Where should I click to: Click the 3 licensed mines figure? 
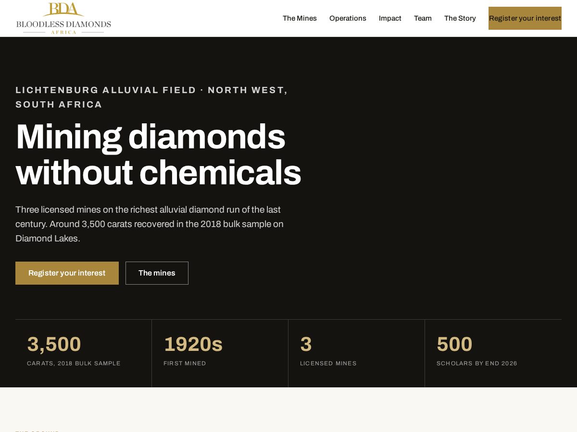[306, 344]
